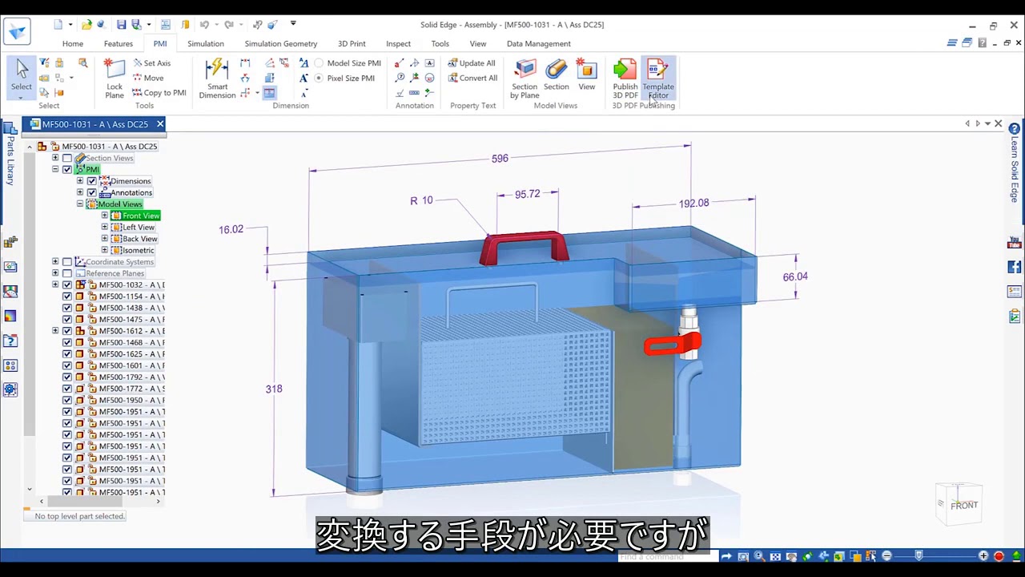Expand the Front View node
Viewport: 1025px width, 577px height.
104,216
